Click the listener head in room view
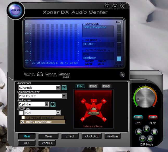This screenshot has width=168, height=152. pyautogui.click(x=94, y=111)
